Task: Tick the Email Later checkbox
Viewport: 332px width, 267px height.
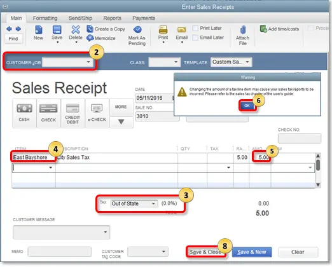Action: (x=195, y=38)
